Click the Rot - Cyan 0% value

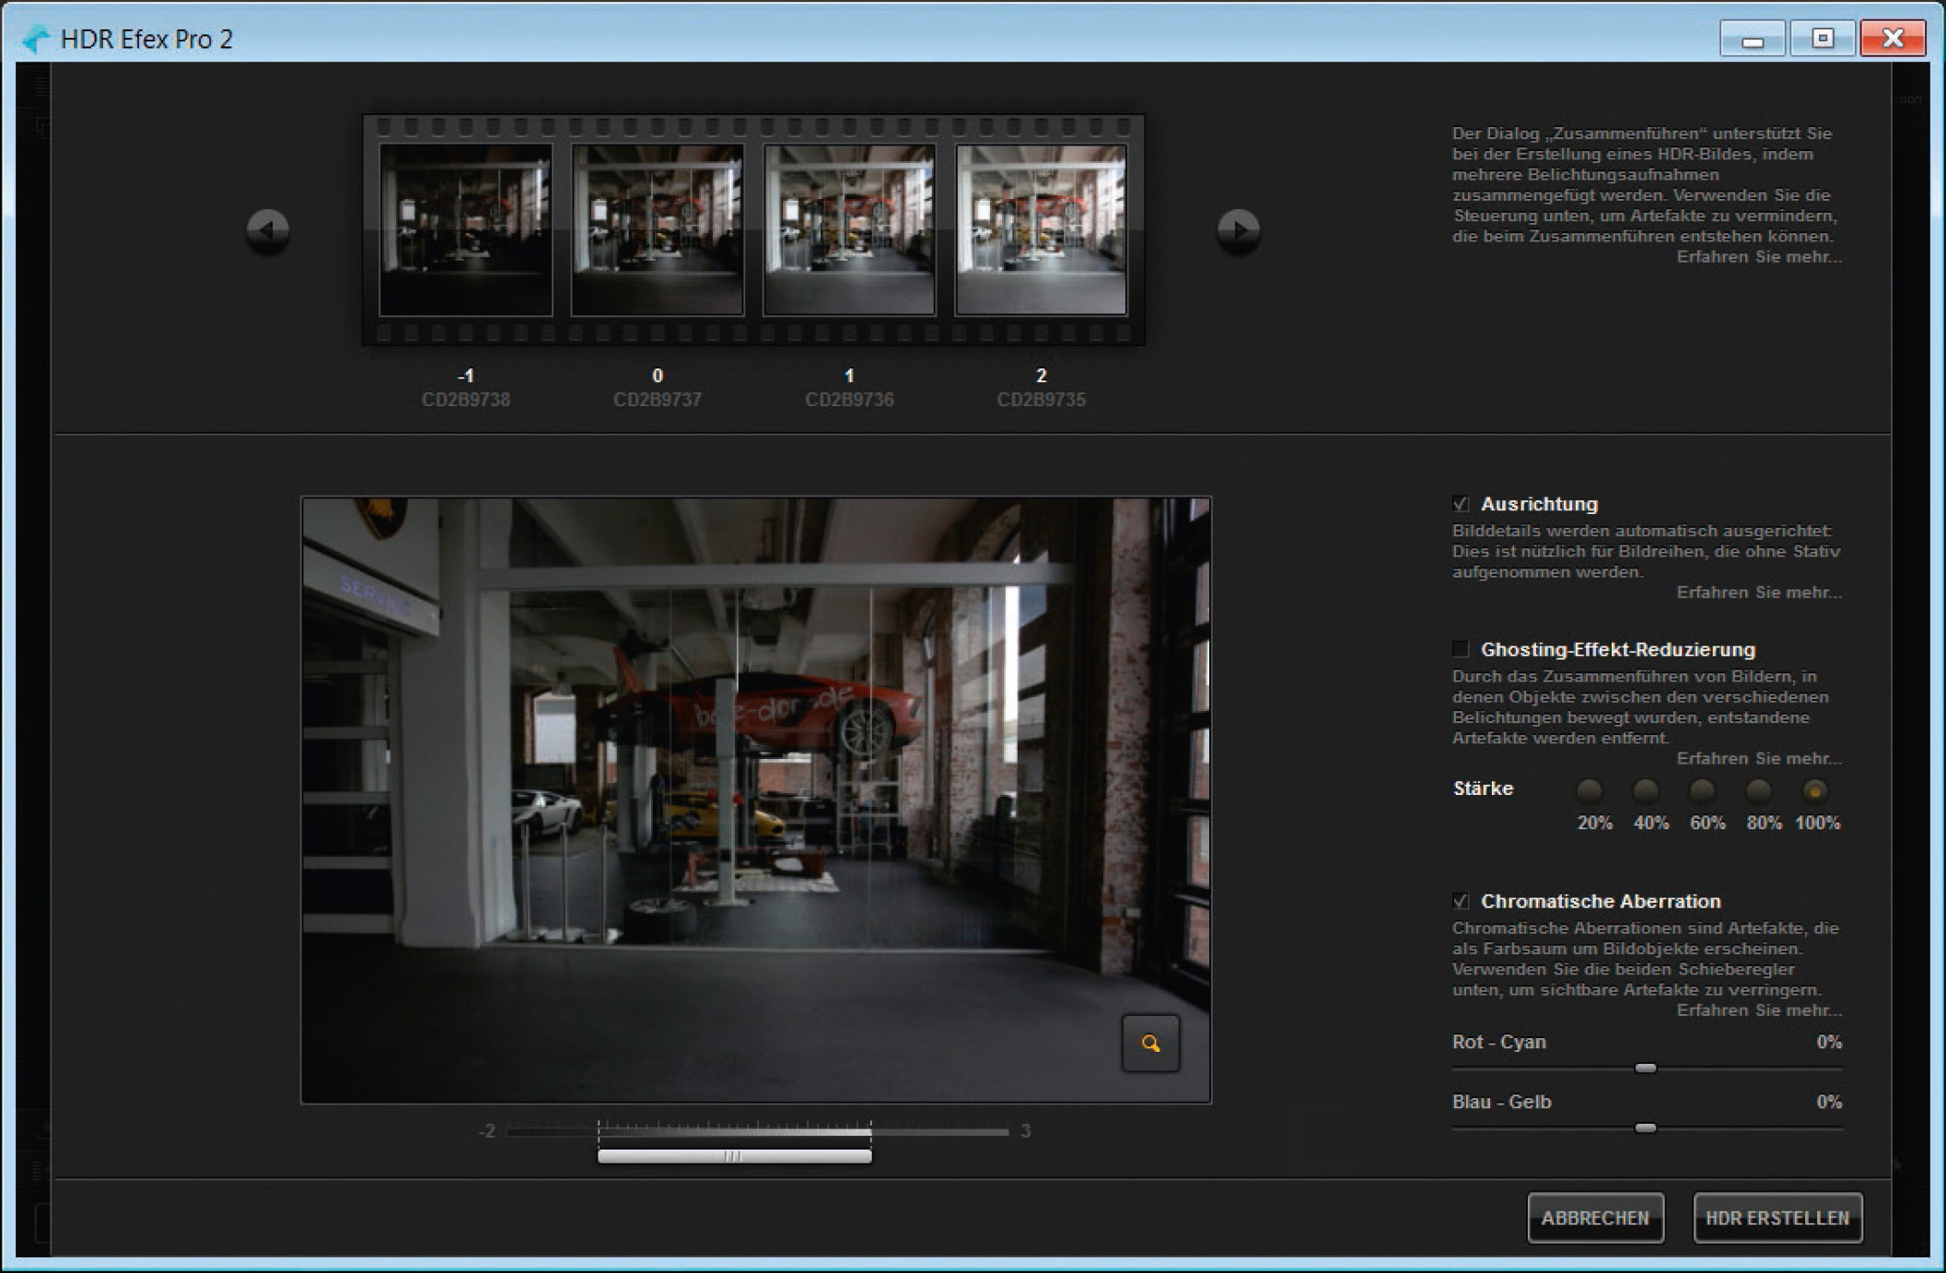(x=1829, y=1042)
